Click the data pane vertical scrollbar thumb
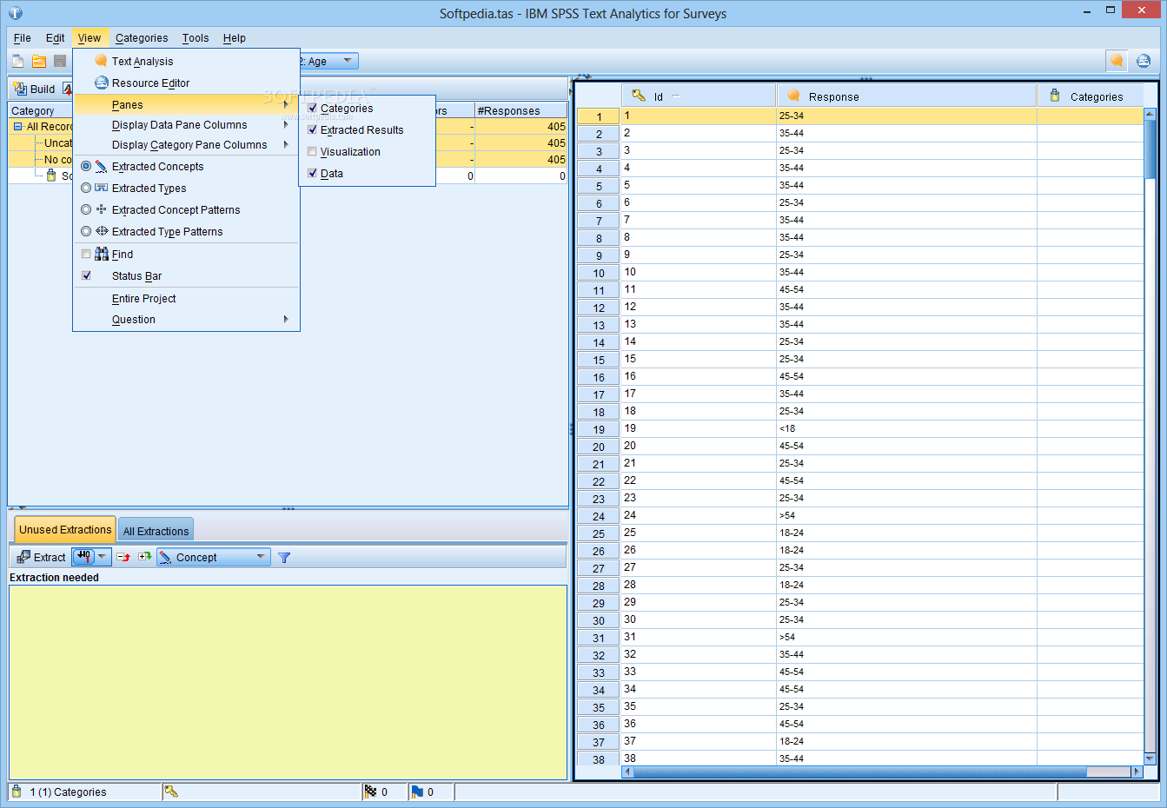1167x808 pixels. pyautogui.click(x=1150, y=149)
